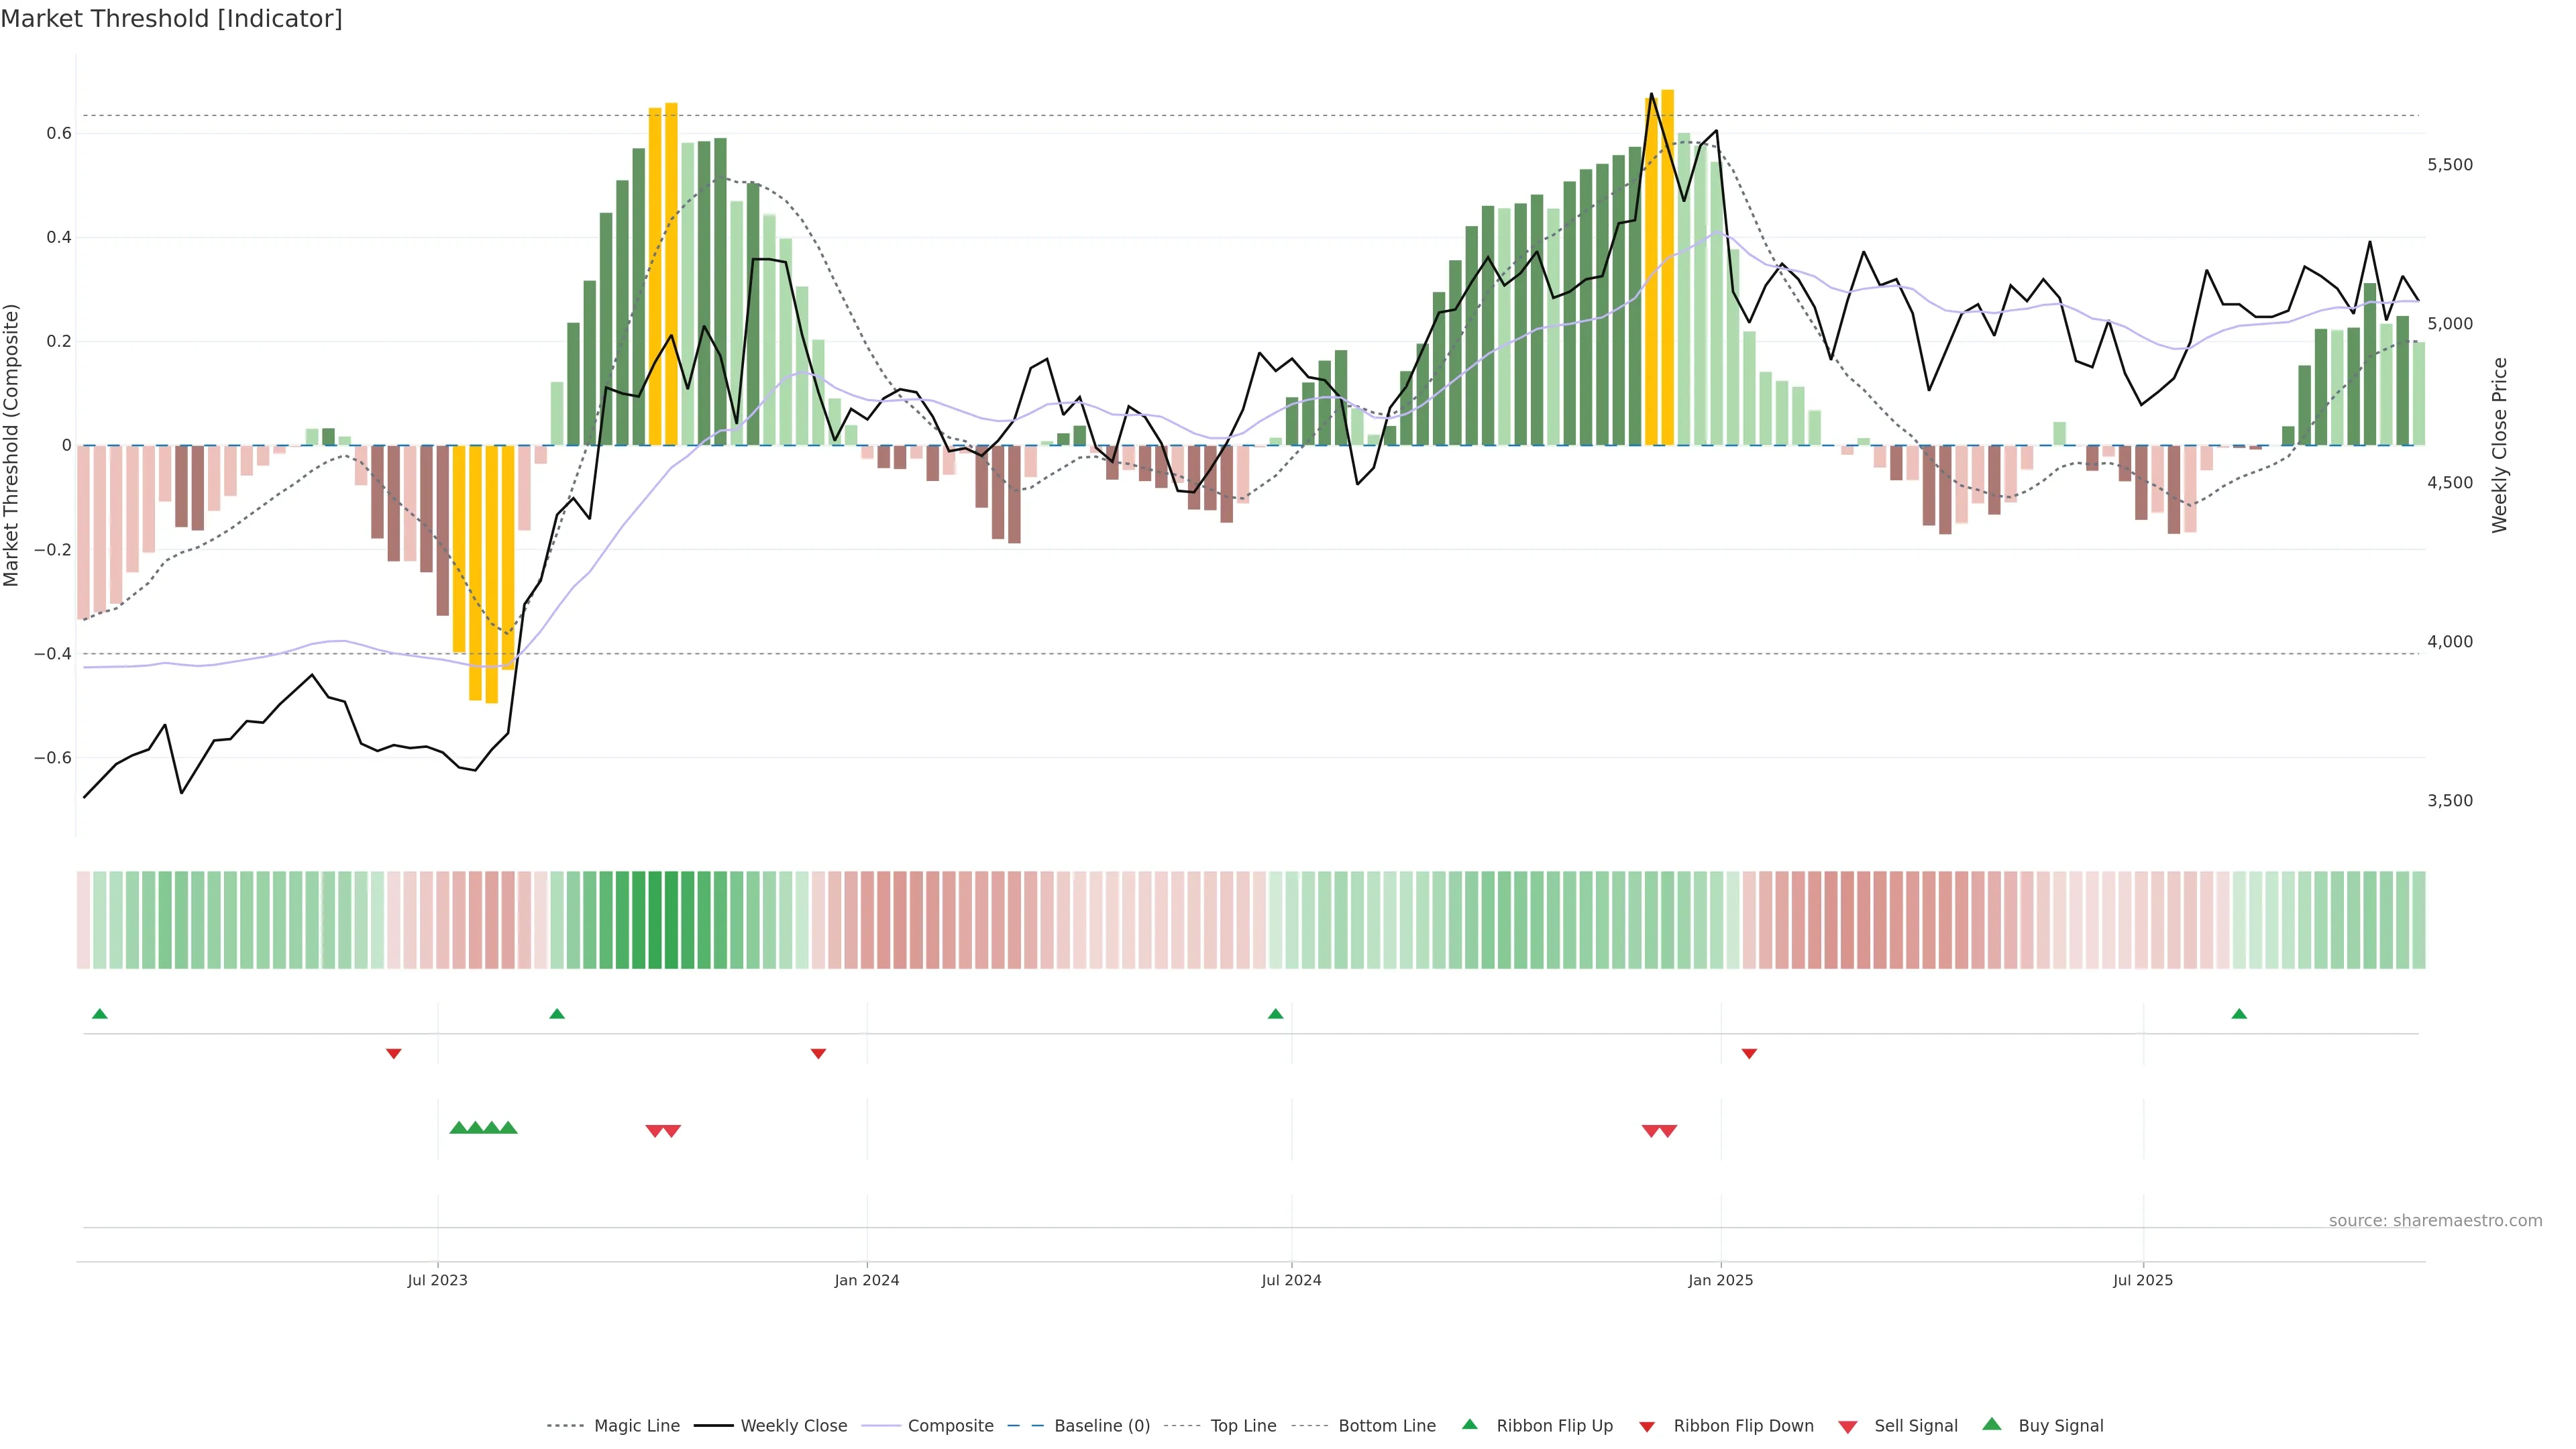Click the rightmost green ribbon flip up triangle
Viewport: 2576px width, 1449px height.
[2239, 1014]
